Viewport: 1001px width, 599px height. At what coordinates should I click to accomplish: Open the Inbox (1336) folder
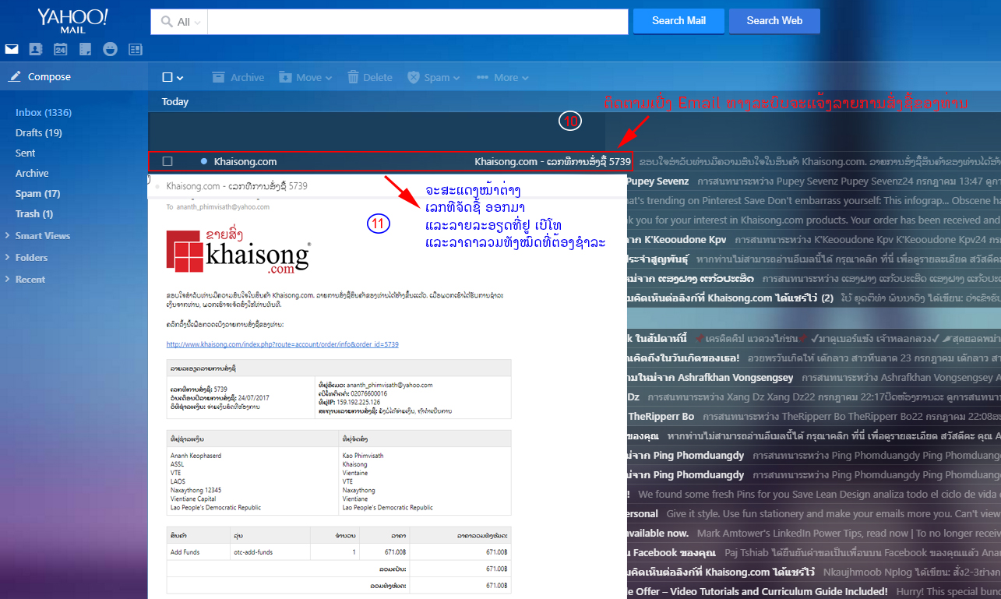pyautogui.click(x=44, y=112)
